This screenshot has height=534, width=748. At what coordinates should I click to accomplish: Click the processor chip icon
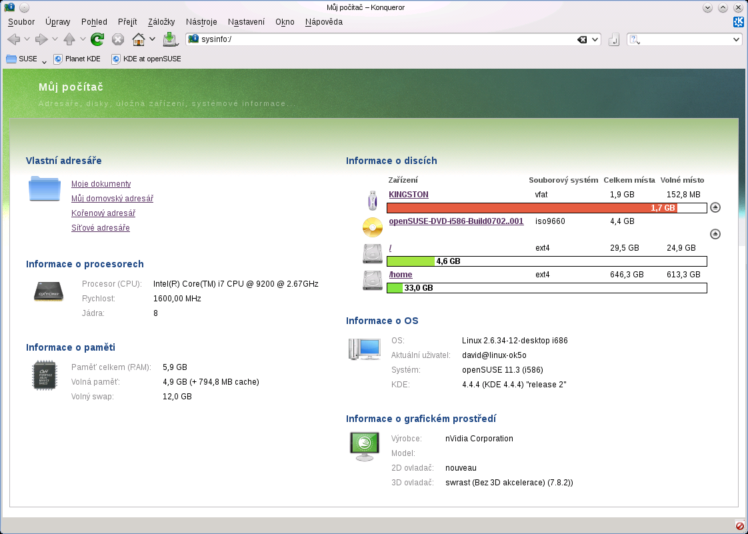(49, 291)
